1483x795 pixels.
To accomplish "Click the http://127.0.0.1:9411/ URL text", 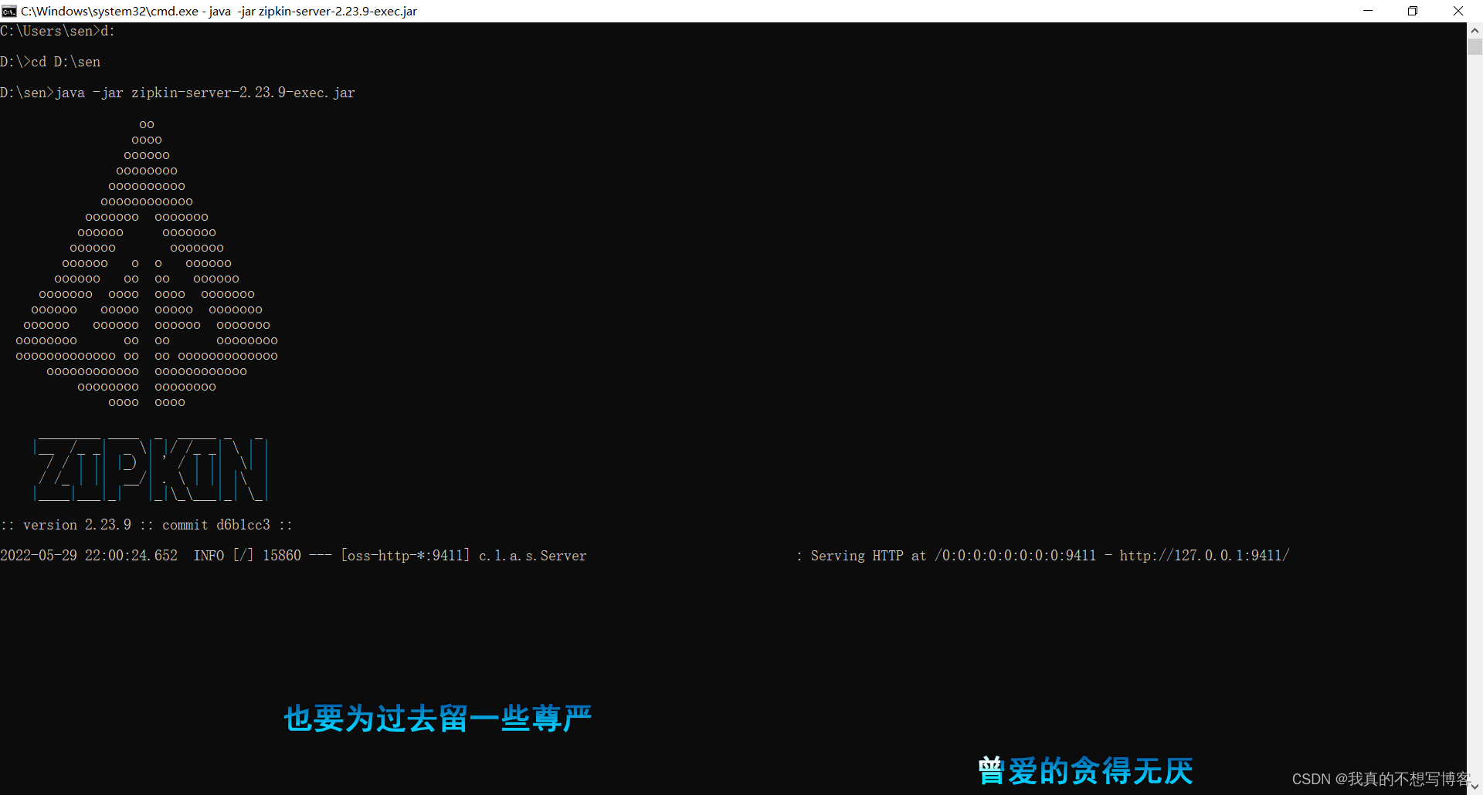I will point(1204,556).
